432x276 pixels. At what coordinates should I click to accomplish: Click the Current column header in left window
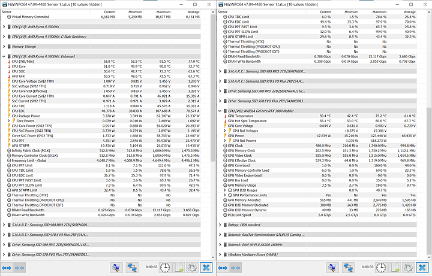[109, 12]
